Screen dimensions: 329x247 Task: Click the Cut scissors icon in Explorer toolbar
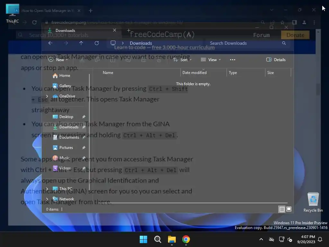click(82, 60)
